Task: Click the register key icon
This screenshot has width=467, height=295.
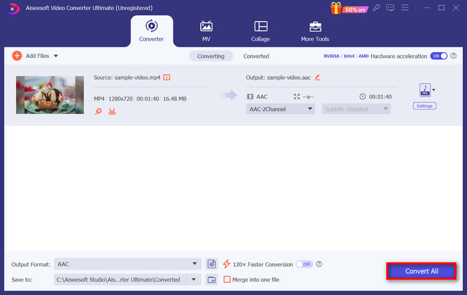Action: click(376, 7)
